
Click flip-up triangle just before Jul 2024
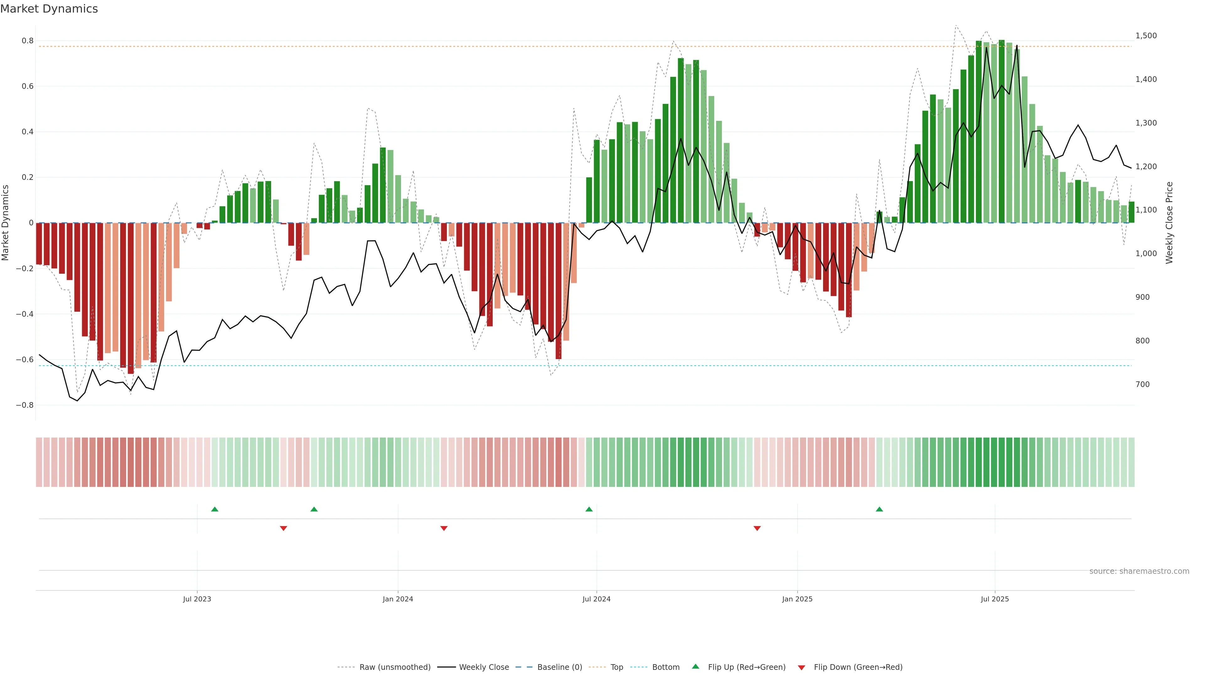[x=589, y=509]
